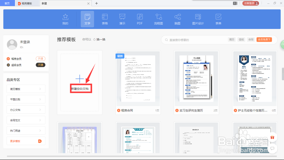Click the 信纸 search tag
284x160 pixels.
pos(241,40)
